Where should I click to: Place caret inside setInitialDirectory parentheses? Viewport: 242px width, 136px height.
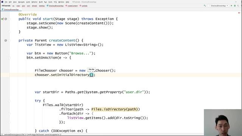pyautogui.click(x=92, y=75)
